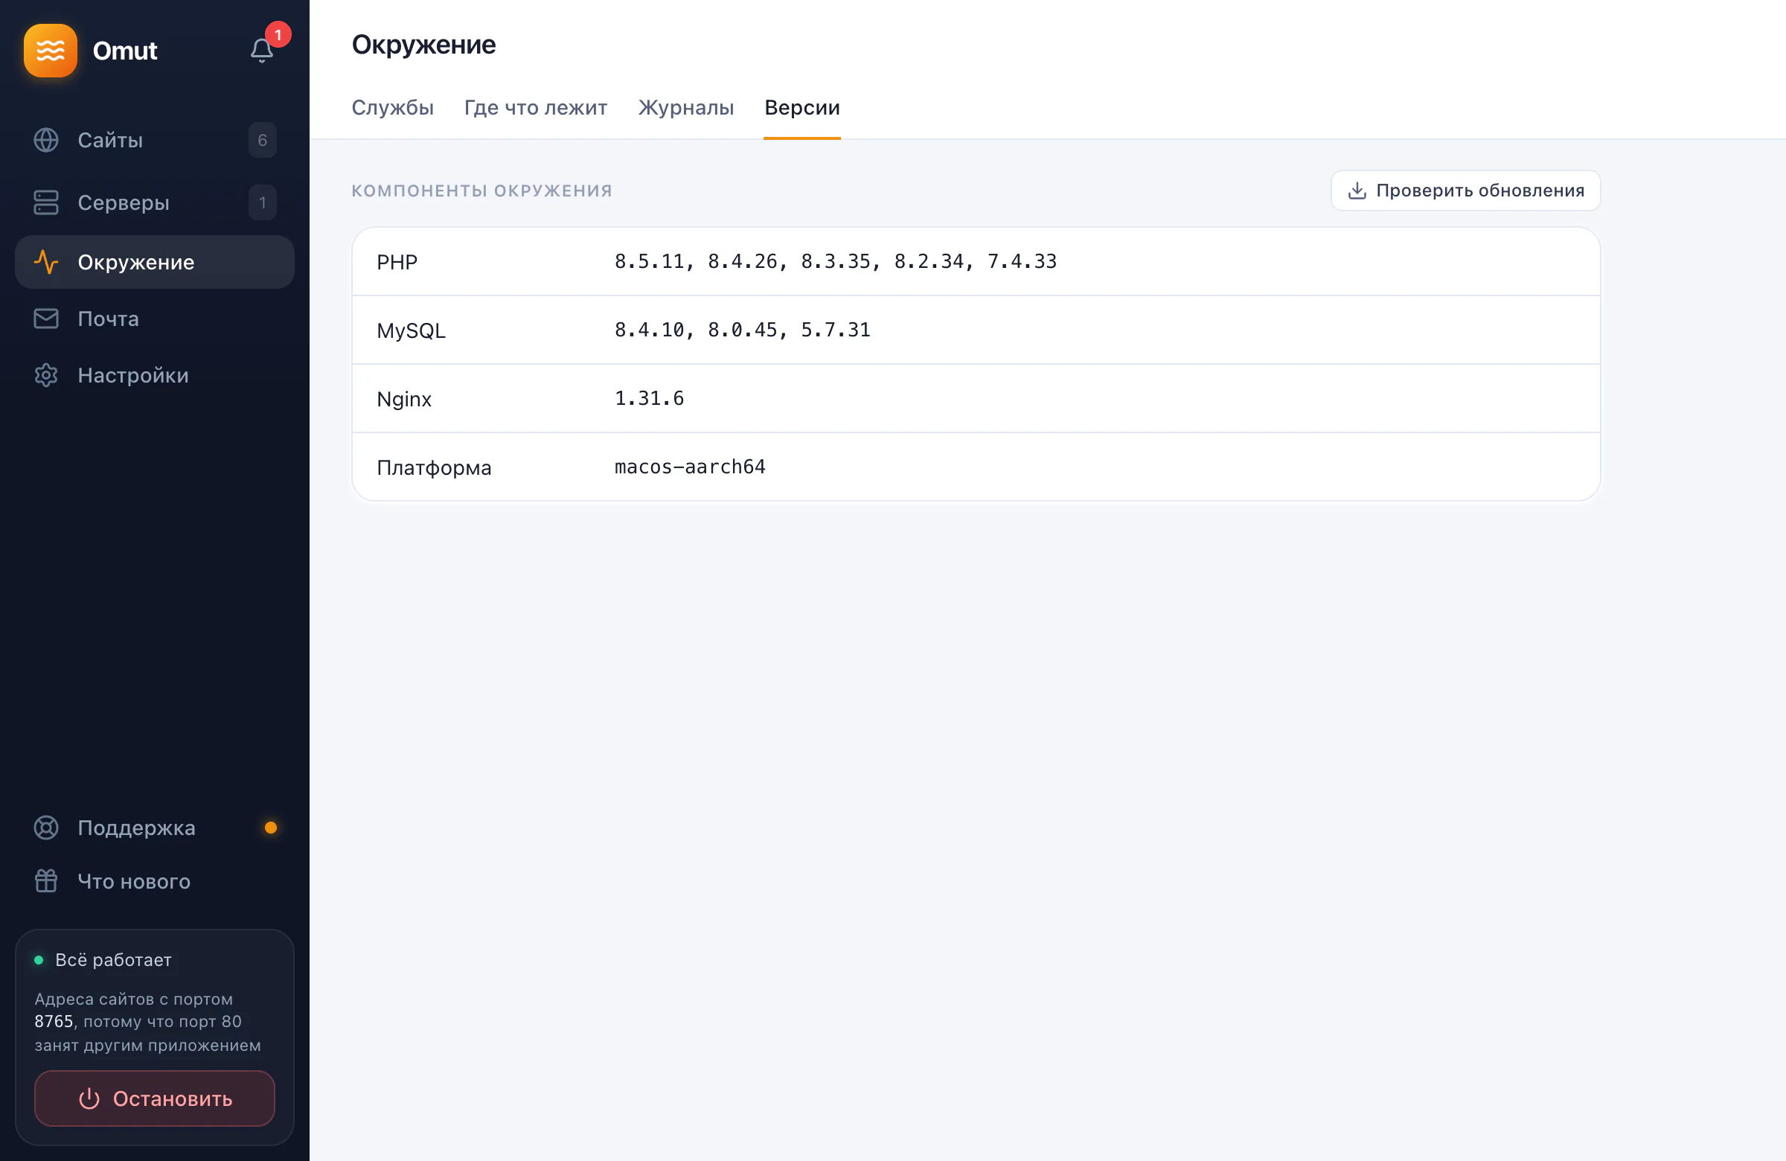The height and width of the screenshot is (1161, 1786).
Task: Click the green status dot near Всё работает
Action: click(x=39, y=960)
